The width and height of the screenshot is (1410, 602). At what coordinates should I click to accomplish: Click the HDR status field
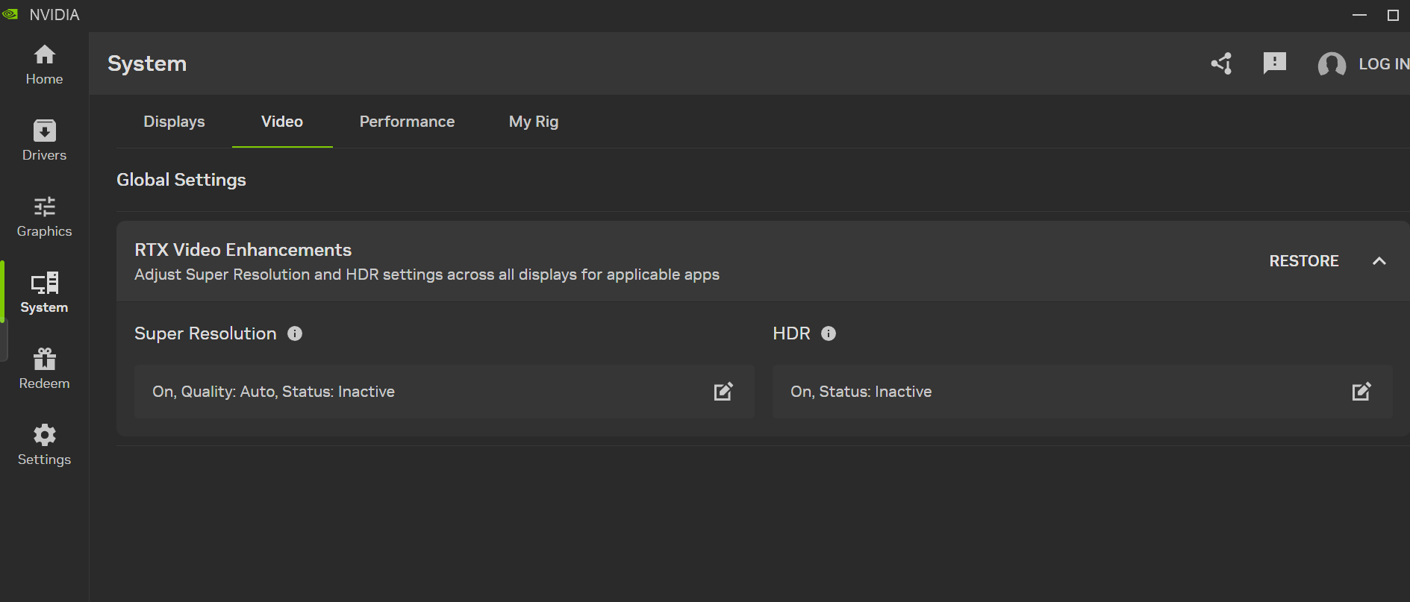(x=1082, y=392)
